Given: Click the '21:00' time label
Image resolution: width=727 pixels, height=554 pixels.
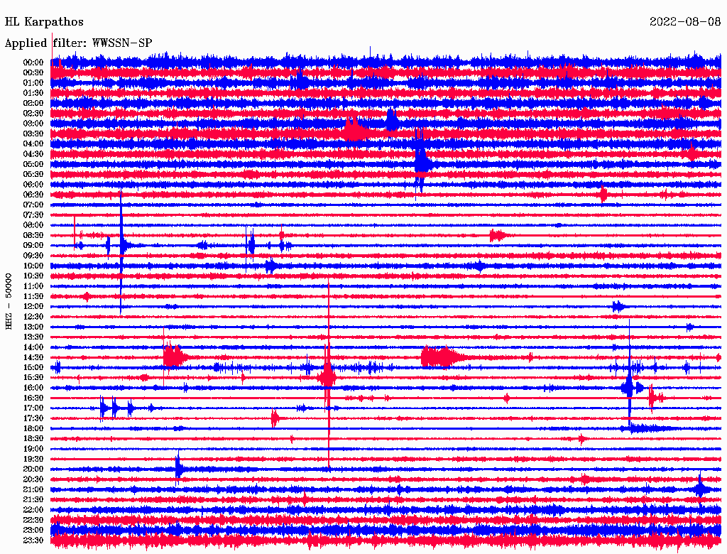Looking at the screenshot, I should coord(33,489).
